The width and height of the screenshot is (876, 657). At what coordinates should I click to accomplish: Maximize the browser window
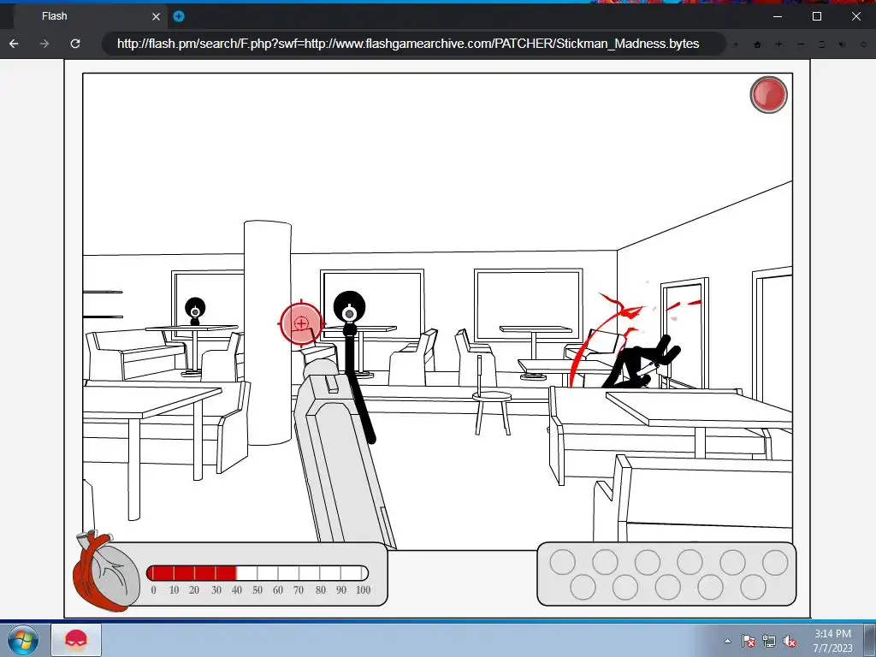pyautogui.click(x=817, y=16)
